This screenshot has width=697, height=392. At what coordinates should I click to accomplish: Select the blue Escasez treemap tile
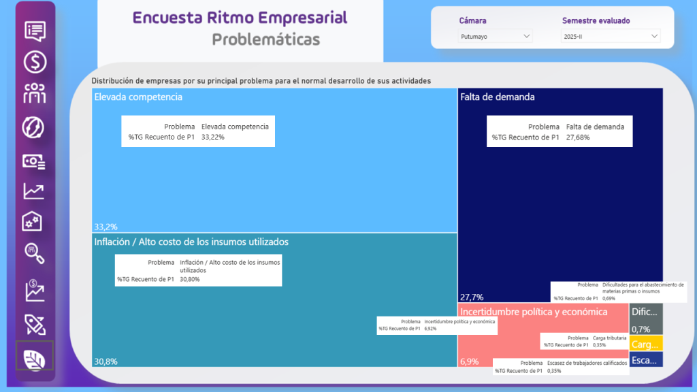click(645, 360)
